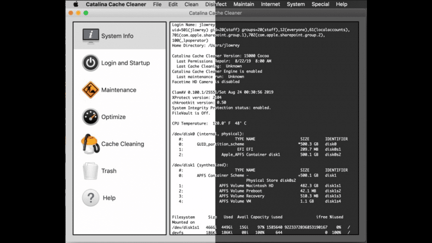432x243 pixels.
Task: Close the window with the red button
Action: pos(71,13)
